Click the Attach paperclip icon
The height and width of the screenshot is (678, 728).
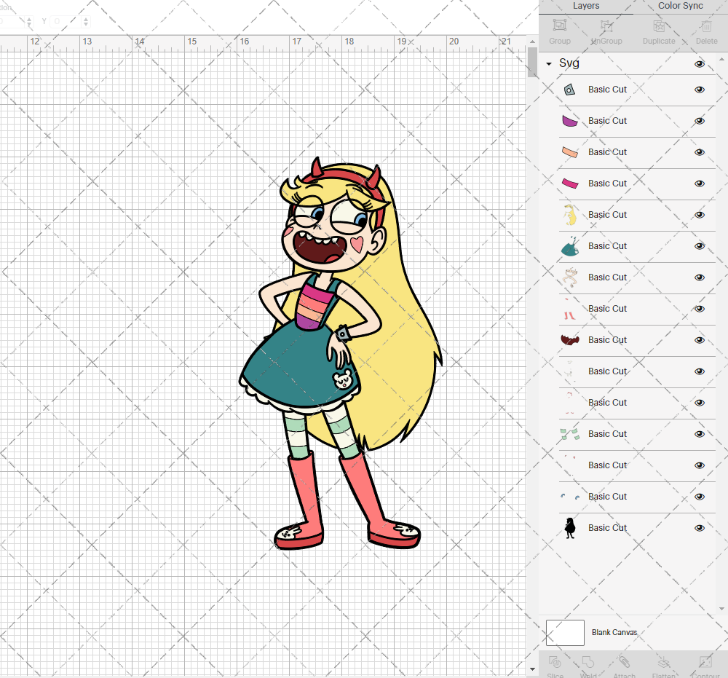click(x=624, y=662)
